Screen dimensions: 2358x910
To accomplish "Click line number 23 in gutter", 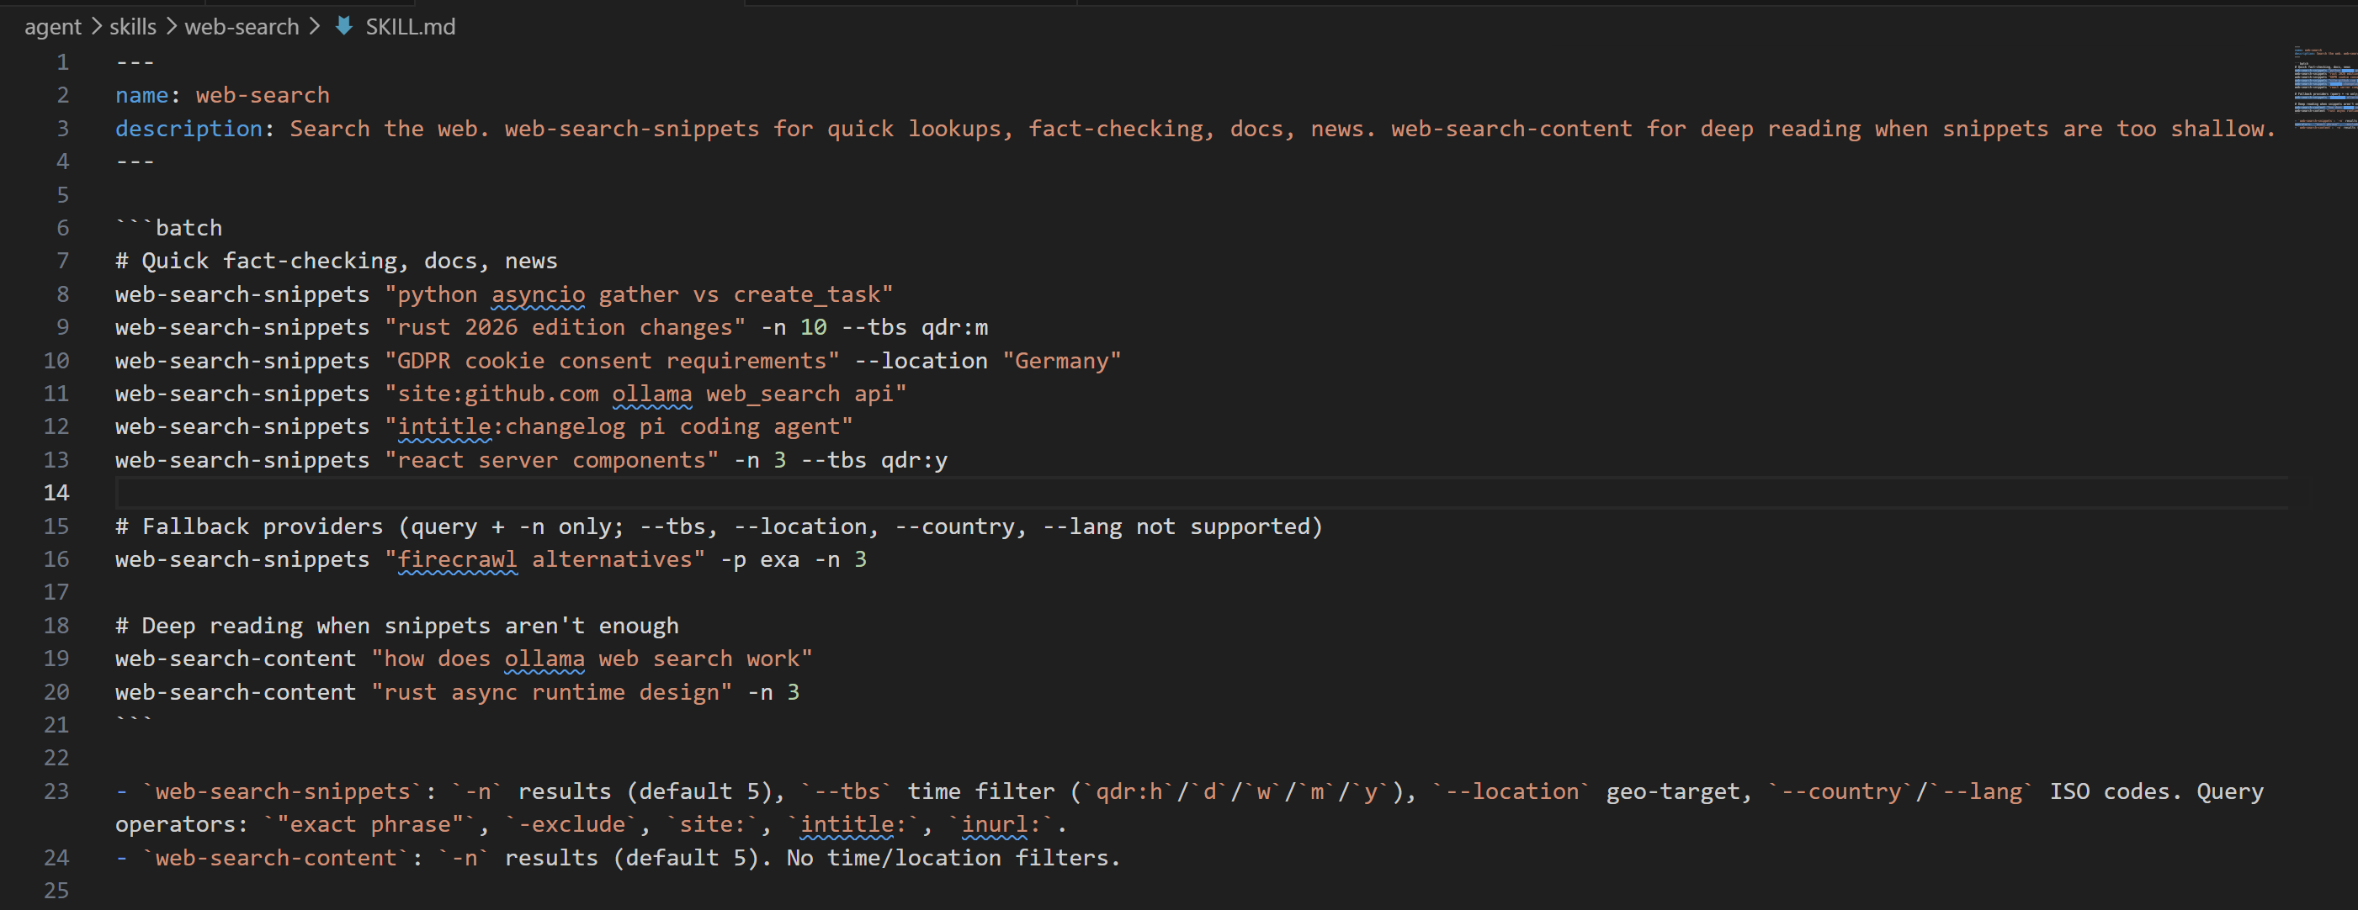I will pos(56,791).
